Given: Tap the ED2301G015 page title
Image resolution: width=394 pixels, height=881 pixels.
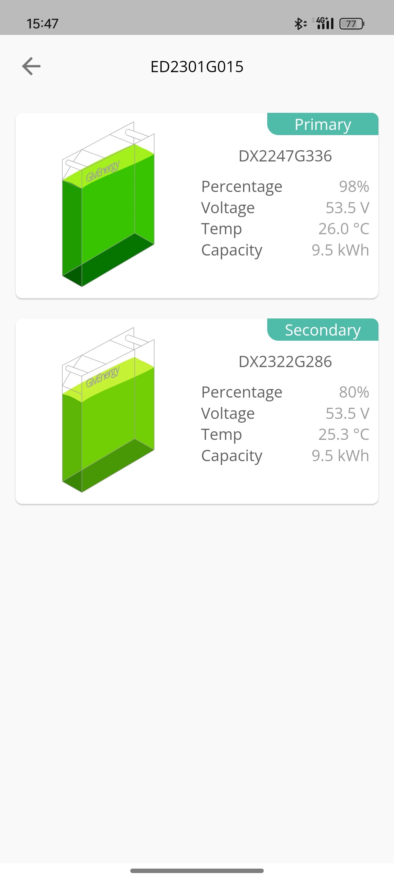Looking at the screenshot, I should pos(197,66).
